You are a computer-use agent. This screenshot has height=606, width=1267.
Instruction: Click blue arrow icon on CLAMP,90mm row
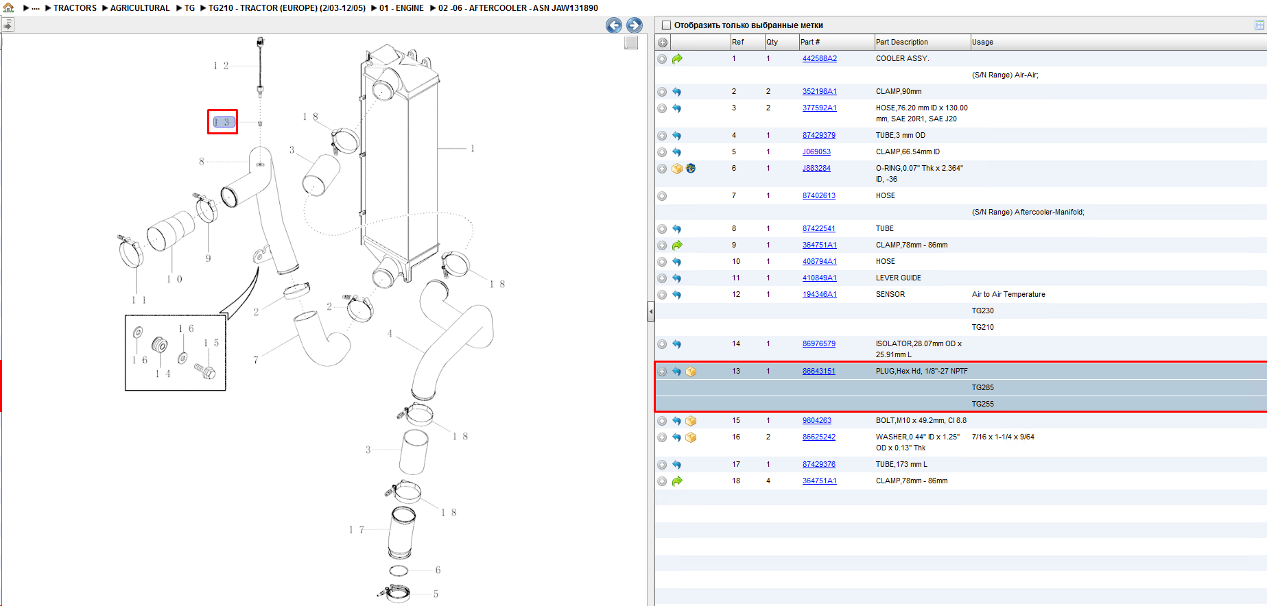(x=677, y=92)
